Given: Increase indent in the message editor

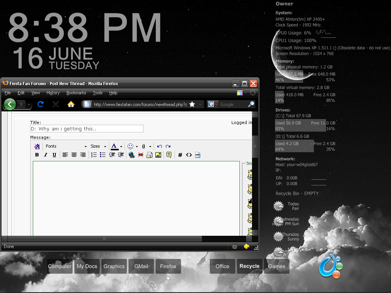Looking at the screenshot, I should click(x=121, y=155).
